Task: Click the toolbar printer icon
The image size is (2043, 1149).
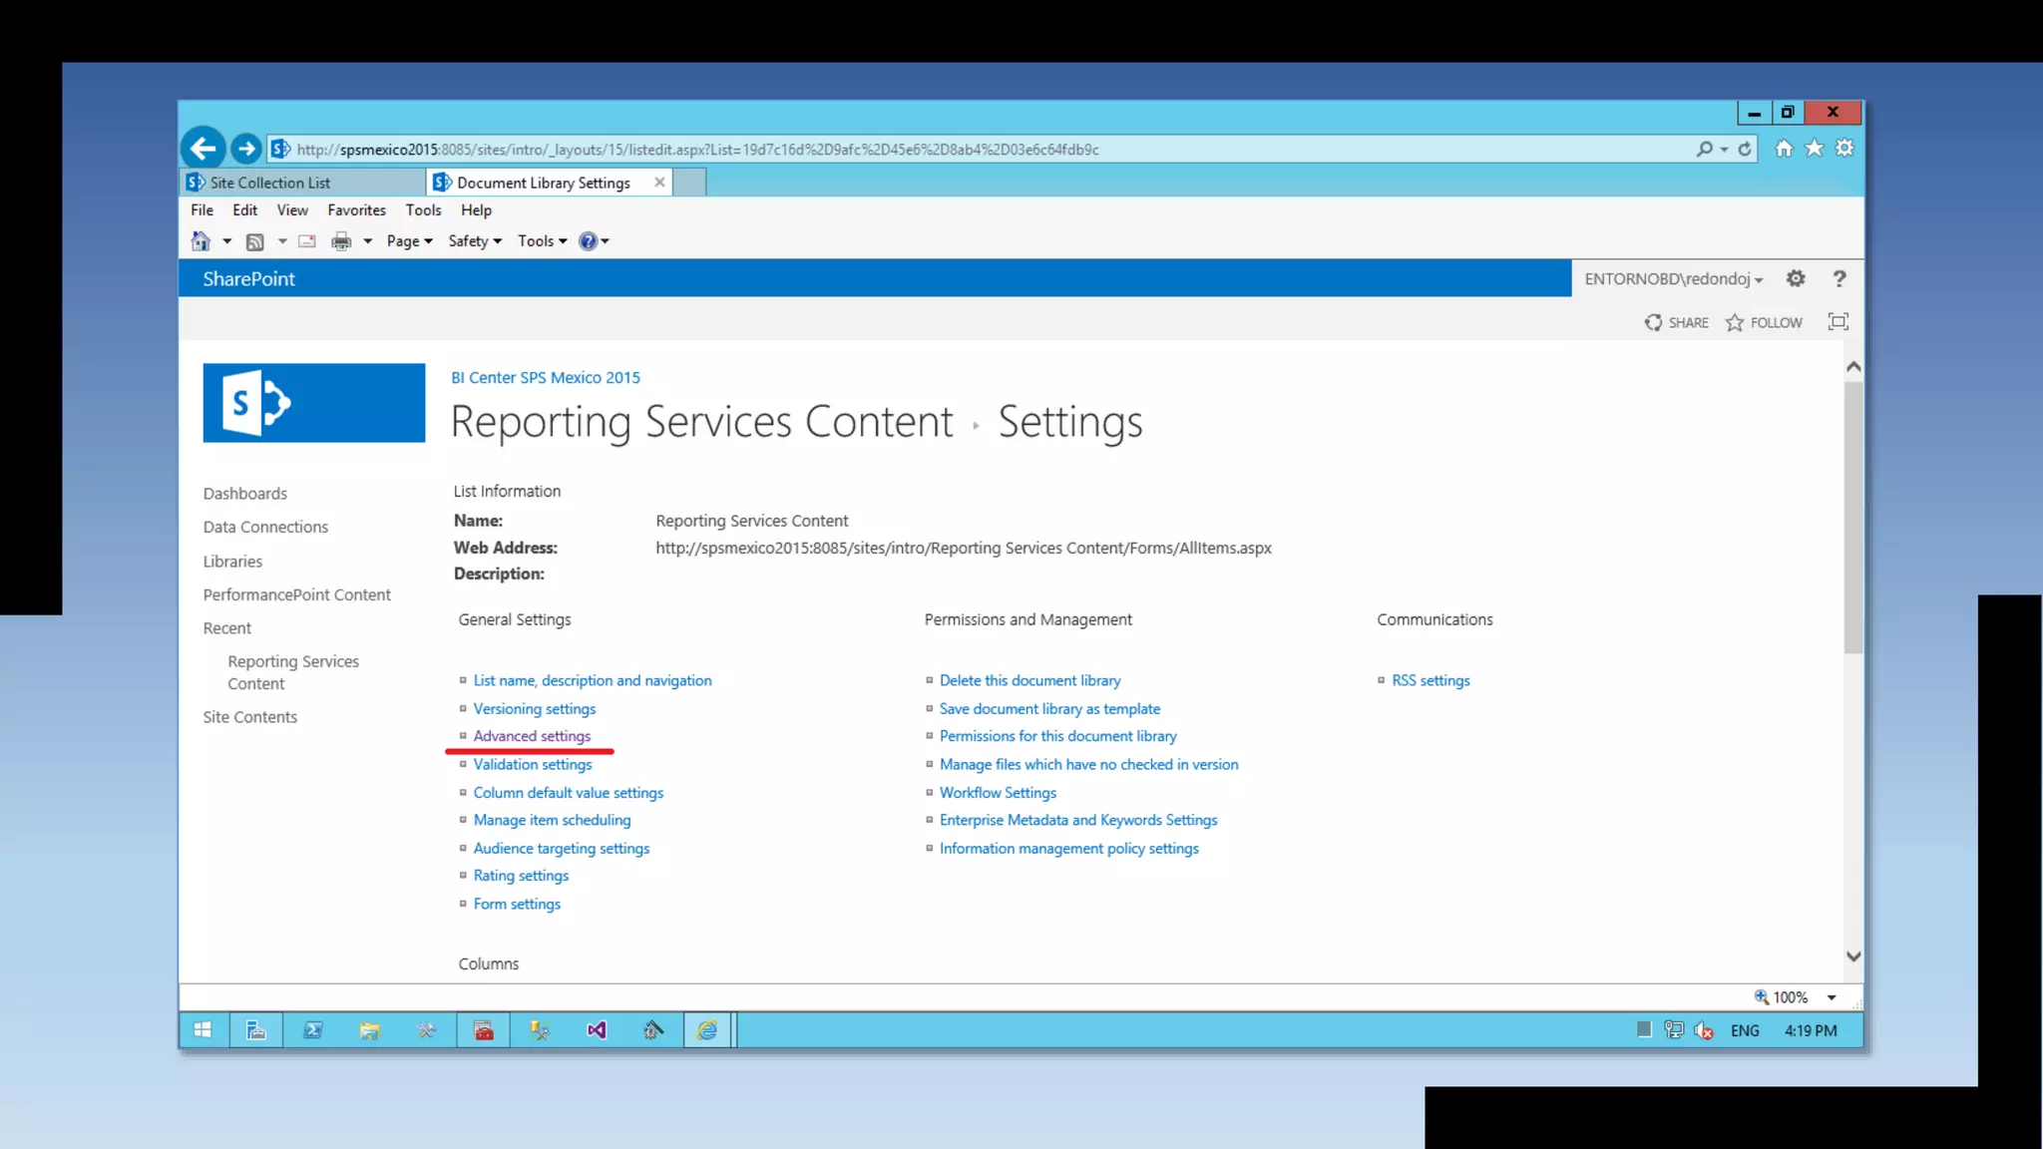Action: pyautogui.click(x=341, y=241)
